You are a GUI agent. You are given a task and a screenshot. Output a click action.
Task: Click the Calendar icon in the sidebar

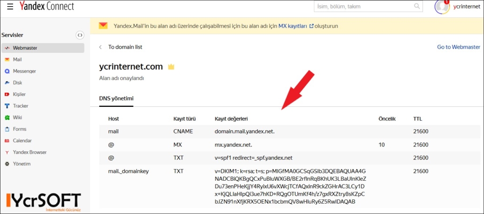pyautogui.click(x=8, y=140)
